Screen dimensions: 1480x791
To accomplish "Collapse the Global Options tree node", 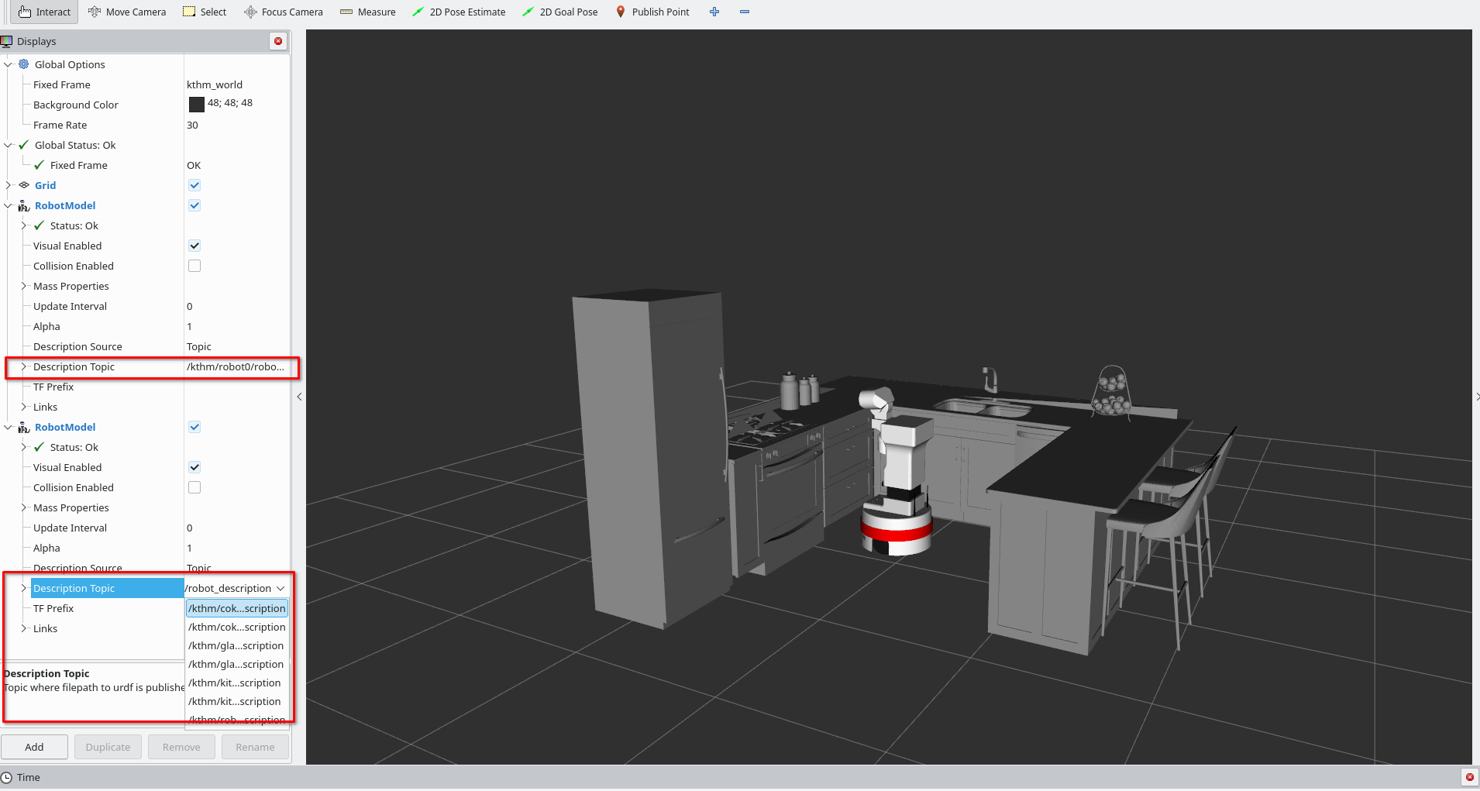I will [x=9, y=64].
